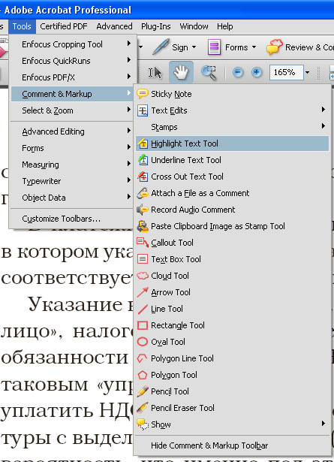334x462 pixels.
Task: Select the Arrow Tool icon
Action: pos(143,292)
